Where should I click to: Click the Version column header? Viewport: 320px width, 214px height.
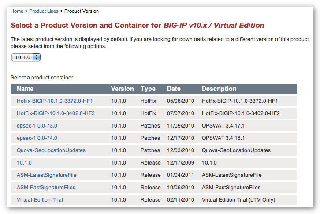tap(122, 89)
